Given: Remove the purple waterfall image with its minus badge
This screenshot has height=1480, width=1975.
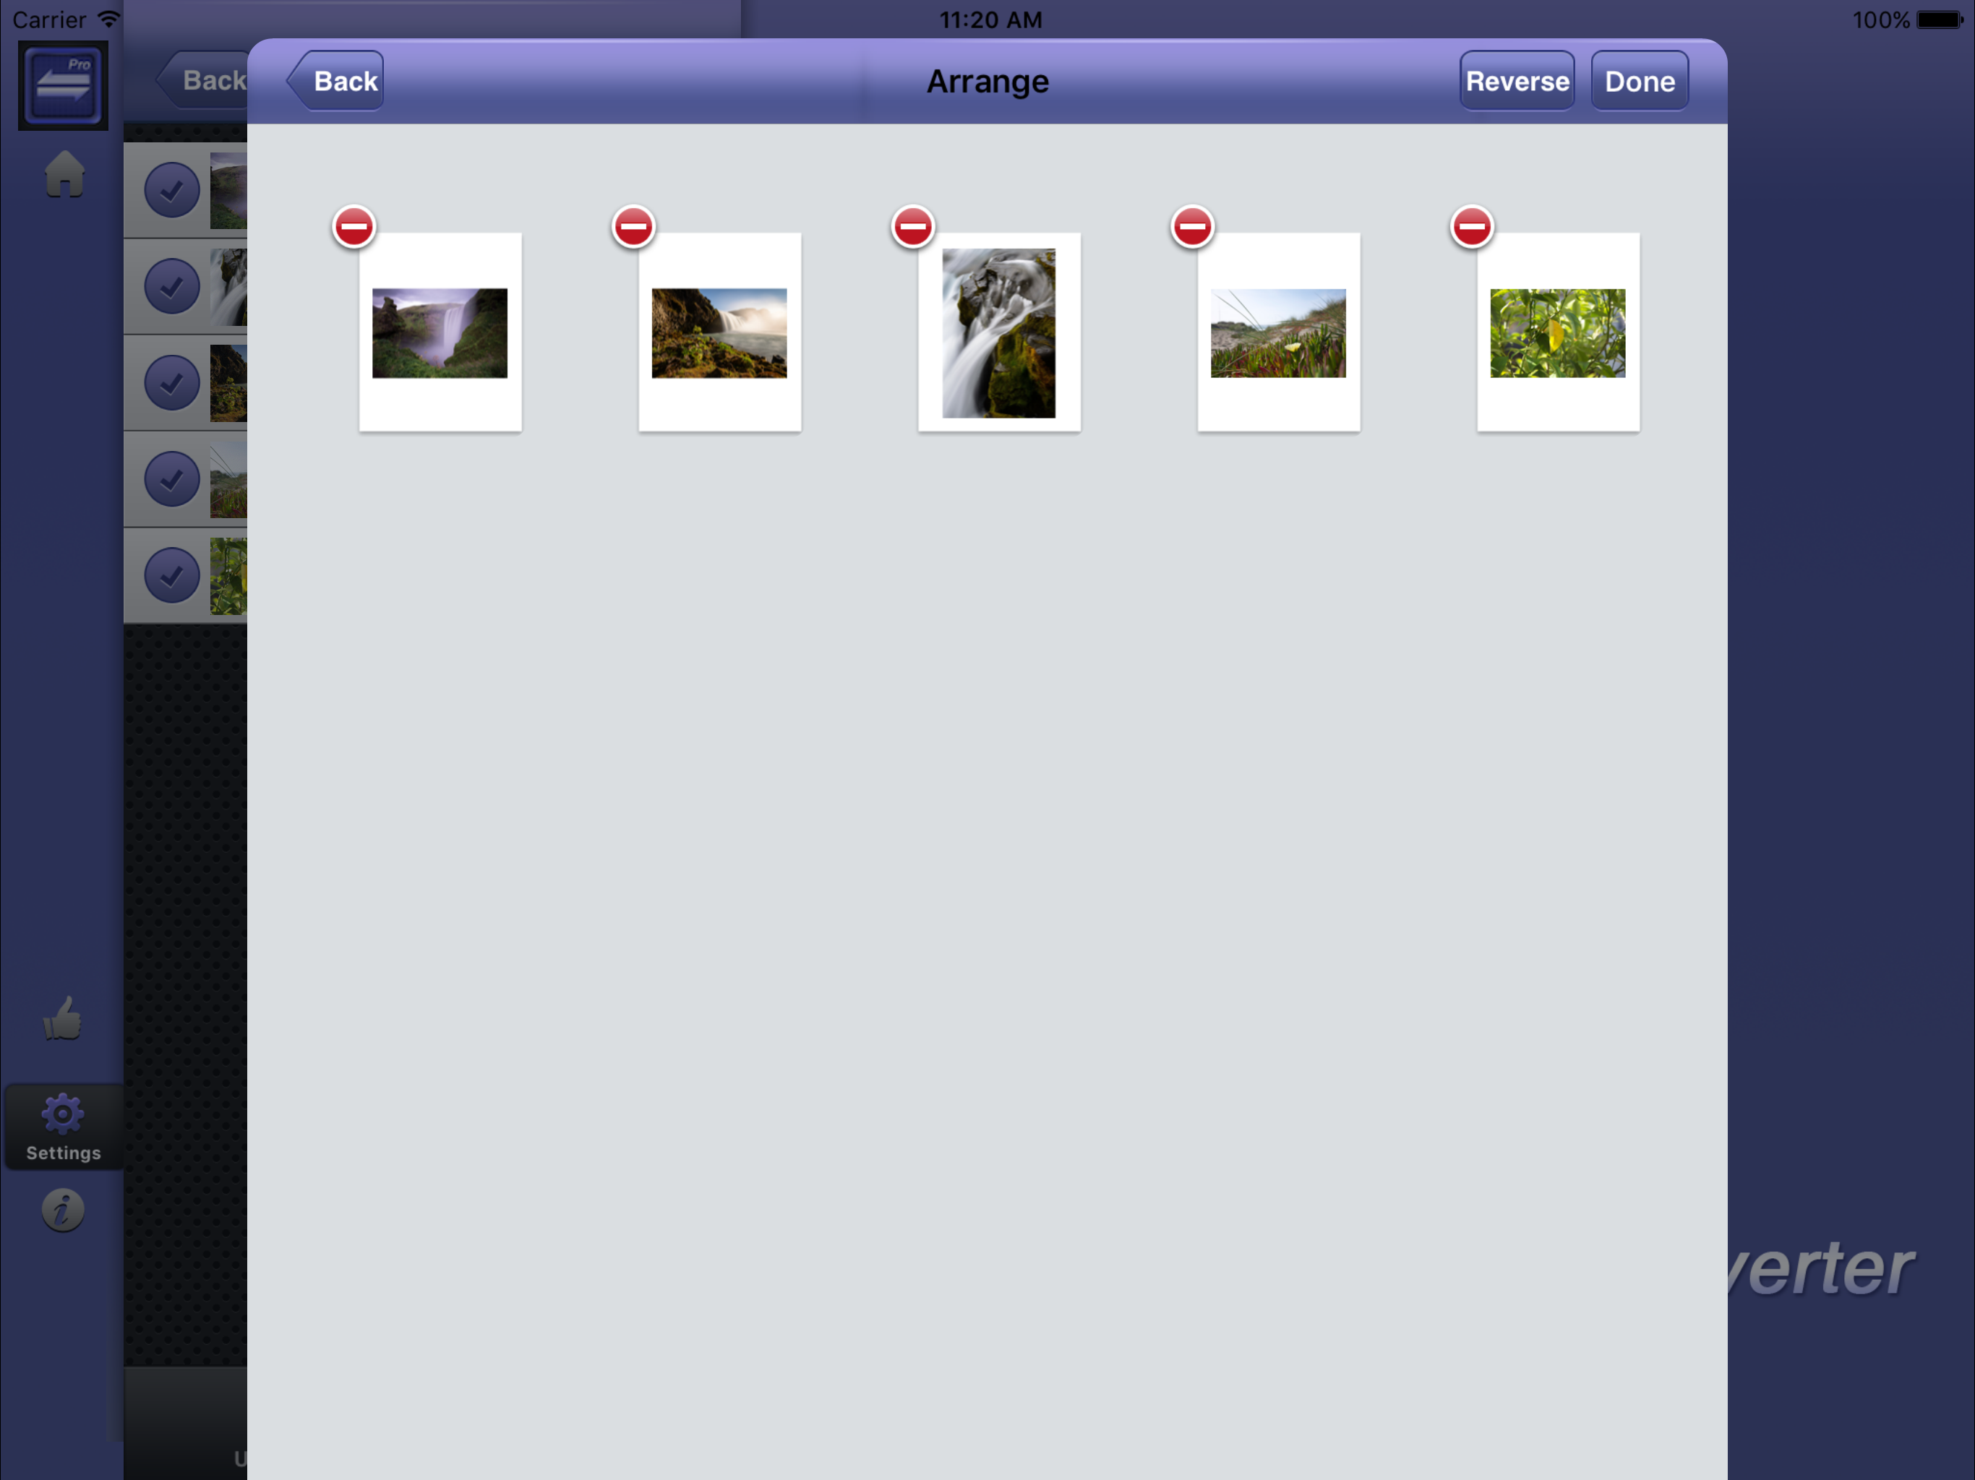Looking at the screenshot, I should click(356, 228).
